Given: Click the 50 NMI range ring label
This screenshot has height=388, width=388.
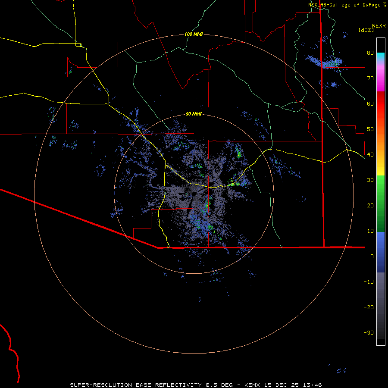Looking at the screenshot, I should pyautogui.click(x=194, y=114).
